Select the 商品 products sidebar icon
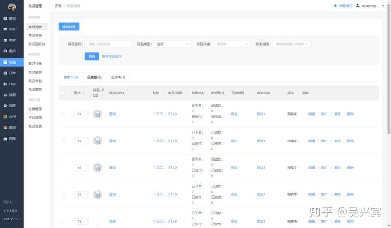Screen dimensions: 391x228 [x=5, y=62]
